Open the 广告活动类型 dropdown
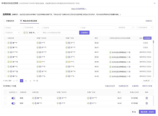Screen dimensions: 158x116 [31, 28]
